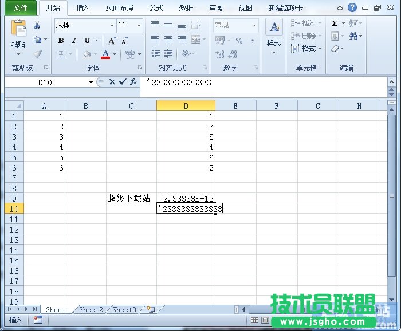
Task: Click the Fill down icon
Action: click(x=335, y=36)
